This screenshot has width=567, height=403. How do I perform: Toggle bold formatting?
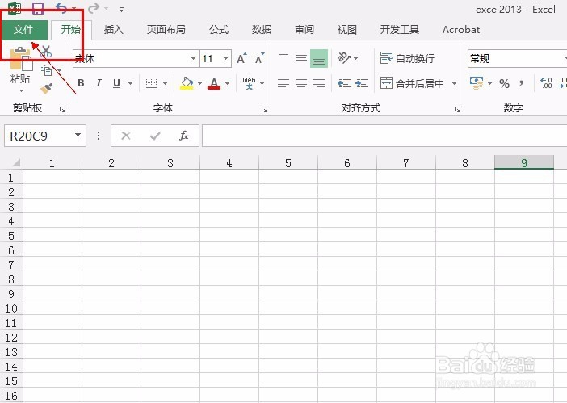pyautogui.click(x=81, y=83)
